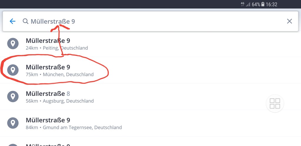Select Müllerstraße 9 in Peiting
This screenshot has height=146, width=301.
150,44
